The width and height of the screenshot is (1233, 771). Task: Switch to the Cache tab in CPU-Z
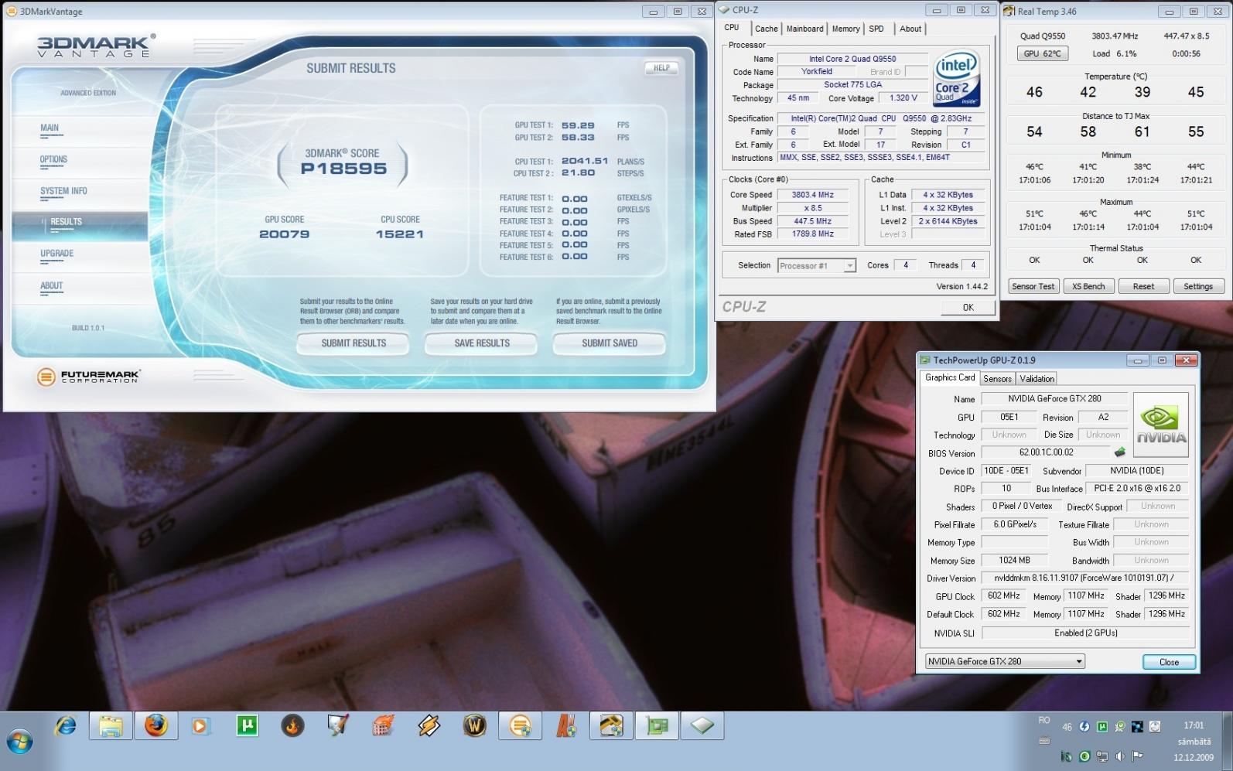click(x=767, y=29)
